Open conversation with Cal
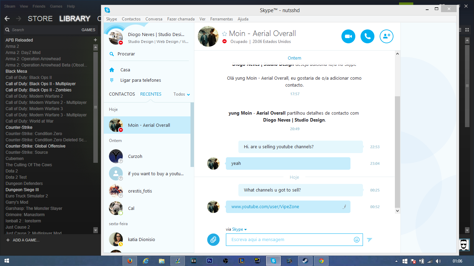 point(147,208)
